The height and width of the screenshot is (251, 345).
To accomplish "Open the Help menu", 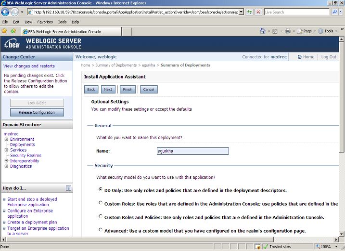I will [x=75, y=22].
